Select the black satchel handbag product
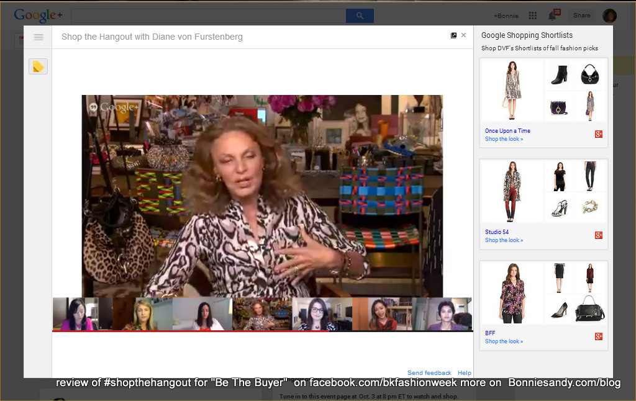This screenshot has height=401, width=636. tap(590, 309)
